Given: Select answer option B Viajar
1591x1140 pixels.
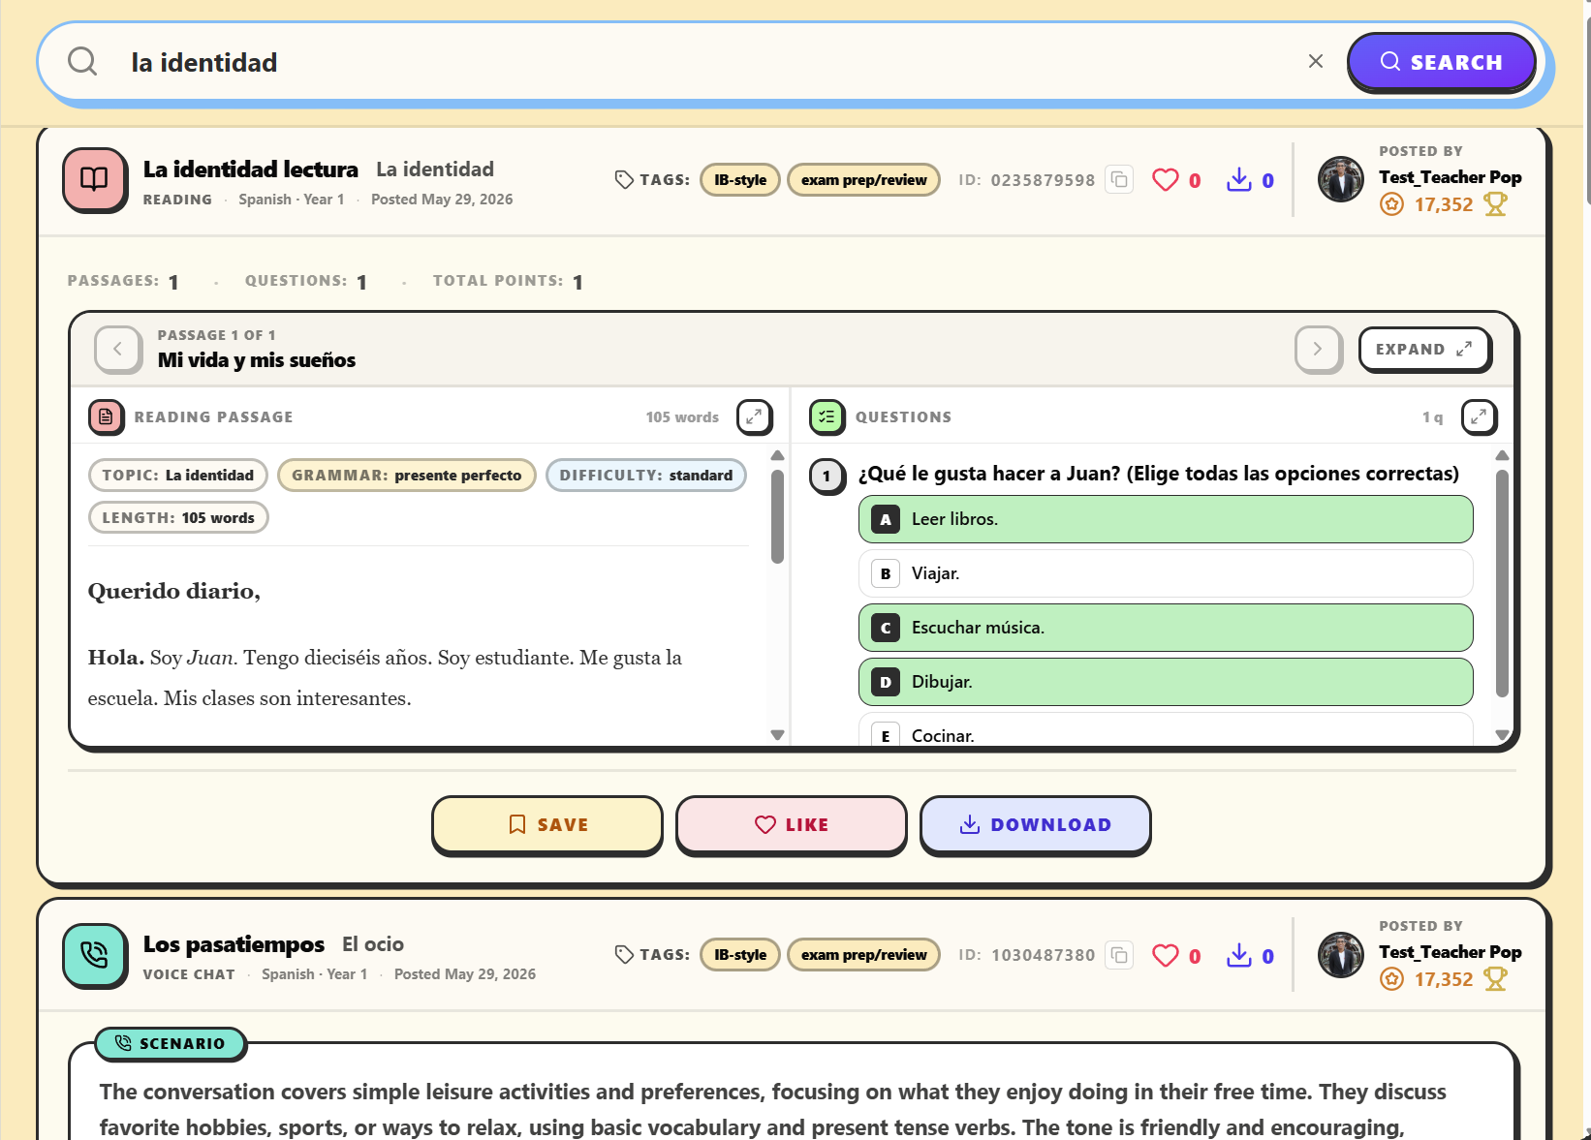Looking at the screenshot, I should tap(1166, 573).
